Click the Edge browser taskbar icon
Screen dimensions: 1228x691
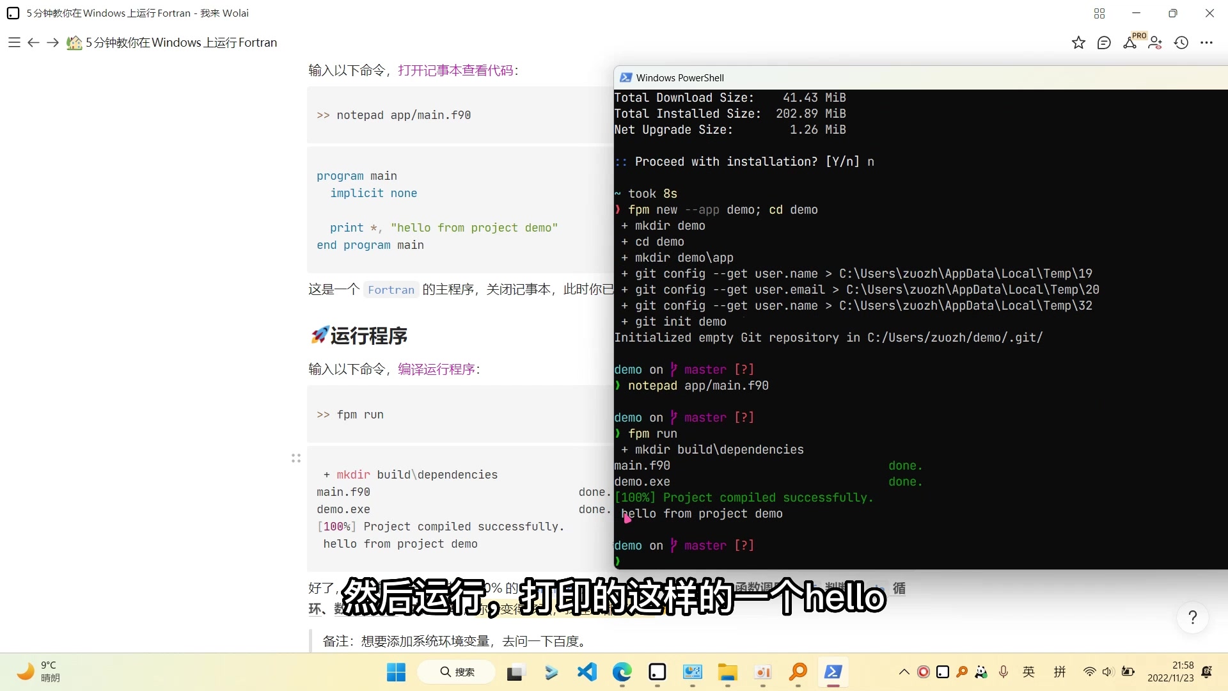[x=622, y=672]
